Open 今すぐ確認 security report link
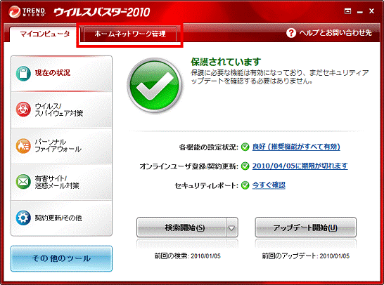 click(x=269, y=185)
